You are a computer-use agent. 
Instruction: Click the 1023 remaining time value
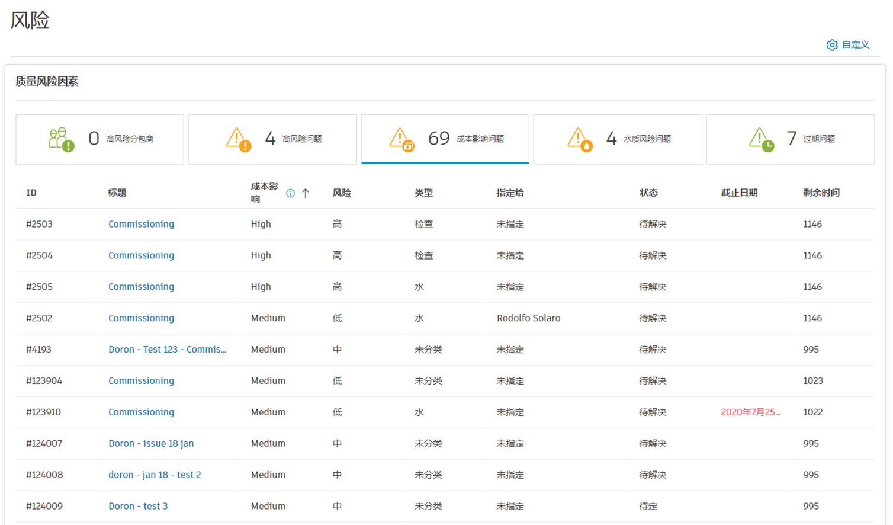(813, 381)
